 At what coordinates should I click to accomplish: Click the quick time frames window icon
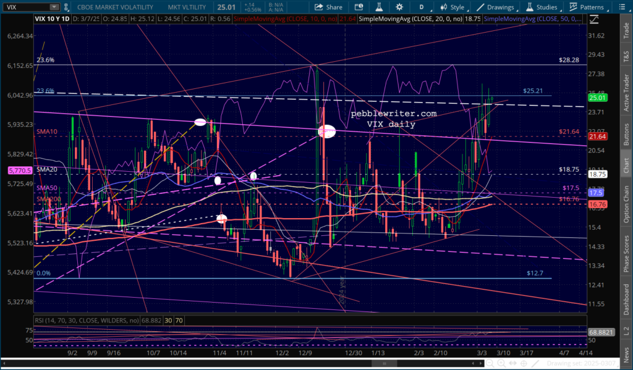pyautogui.click(x=359, y=7)
